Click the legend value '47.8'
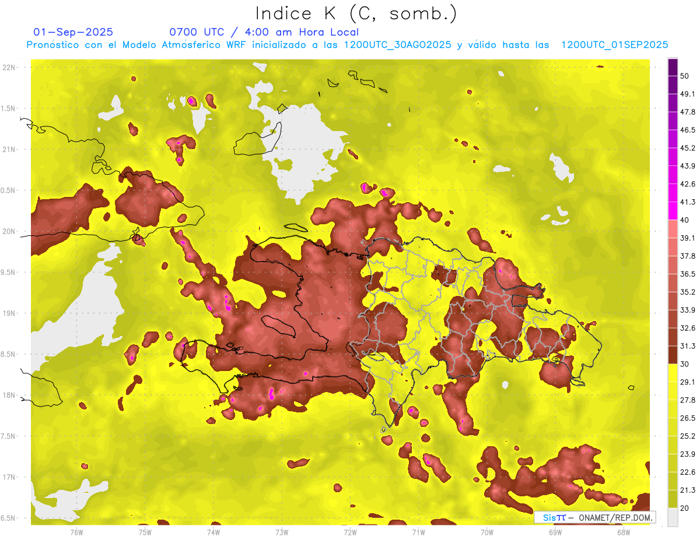The height and width of the screenshot is (540, 700). 688,112
